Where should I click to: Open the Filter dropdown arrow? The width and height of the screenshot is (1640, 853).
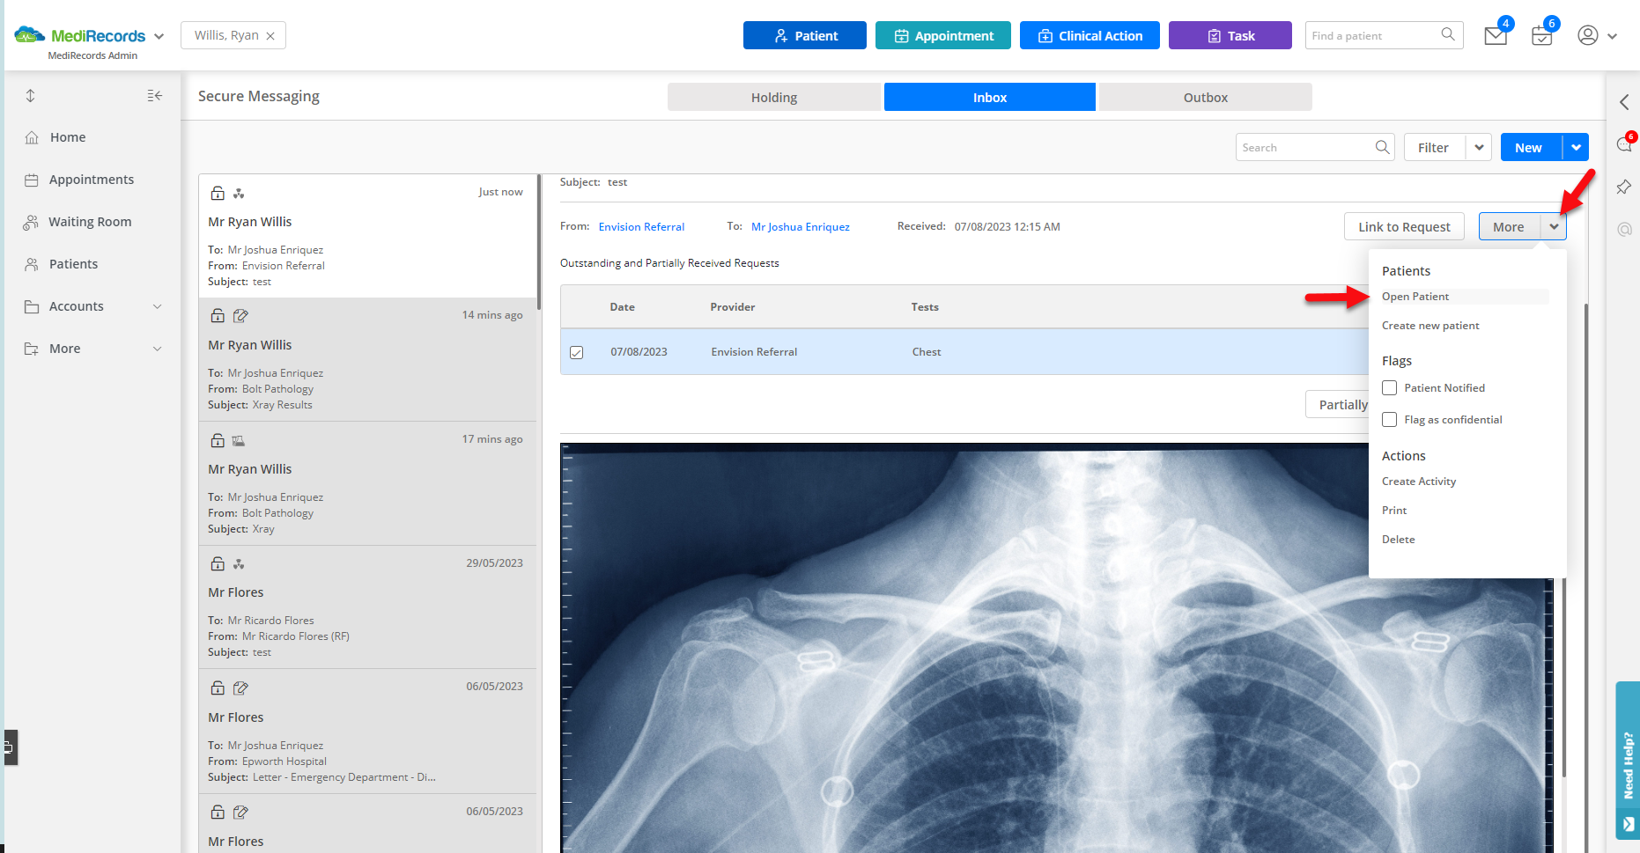click(1479, 147)
